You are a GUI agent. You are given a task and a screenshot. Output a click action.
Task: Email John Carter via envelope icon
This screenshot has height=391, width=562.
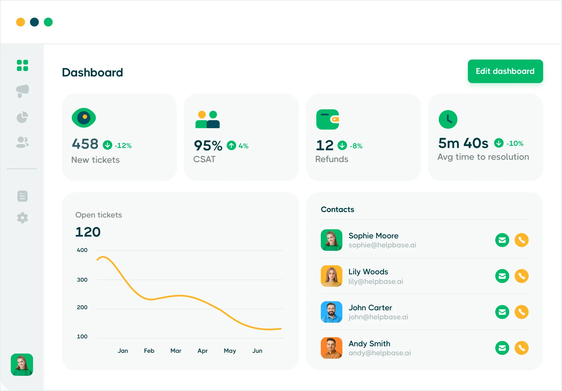tap(502, 312)
